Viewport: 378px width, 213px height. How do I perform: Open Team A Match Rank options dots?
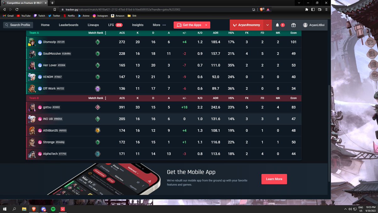click(106, 33)
